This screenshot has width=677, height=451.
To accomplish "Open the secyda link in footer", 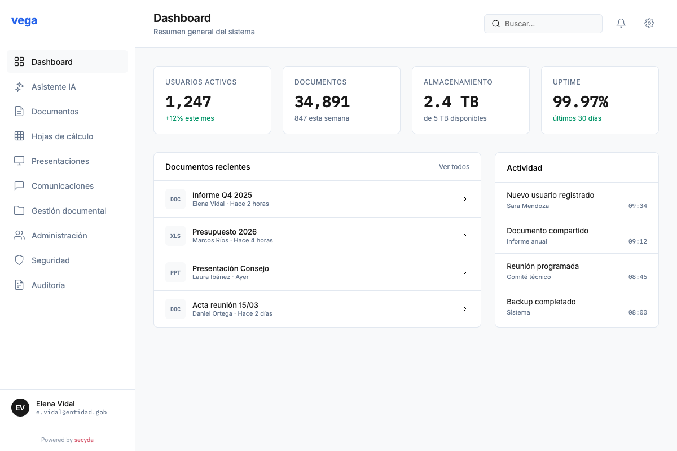I will click(x=84, y=439).
